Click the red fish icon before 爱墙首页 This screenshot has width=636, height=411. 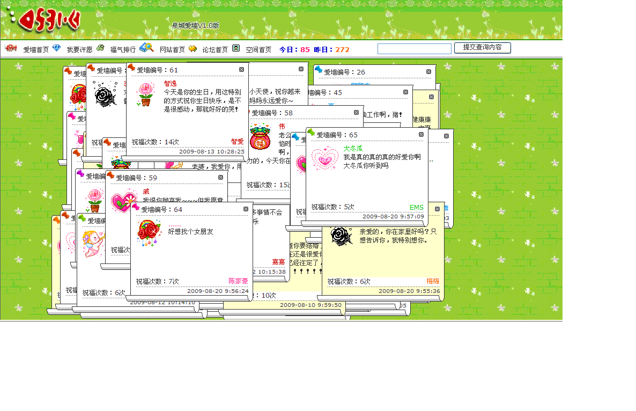tap(11, 48)
